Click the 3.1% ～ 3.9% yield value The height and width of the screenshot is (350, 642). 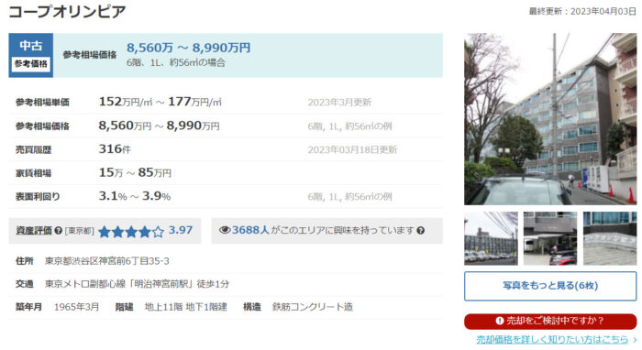point(134,196)
